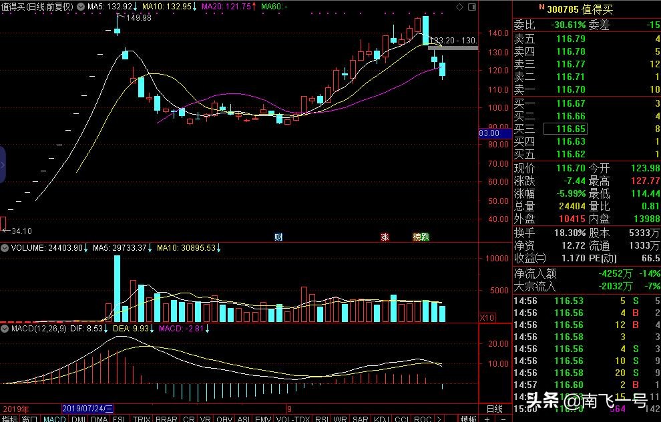Click the 净流入额 -4252万 row
The height and width of the screenshot is (422, 661).
click(587, 274)
